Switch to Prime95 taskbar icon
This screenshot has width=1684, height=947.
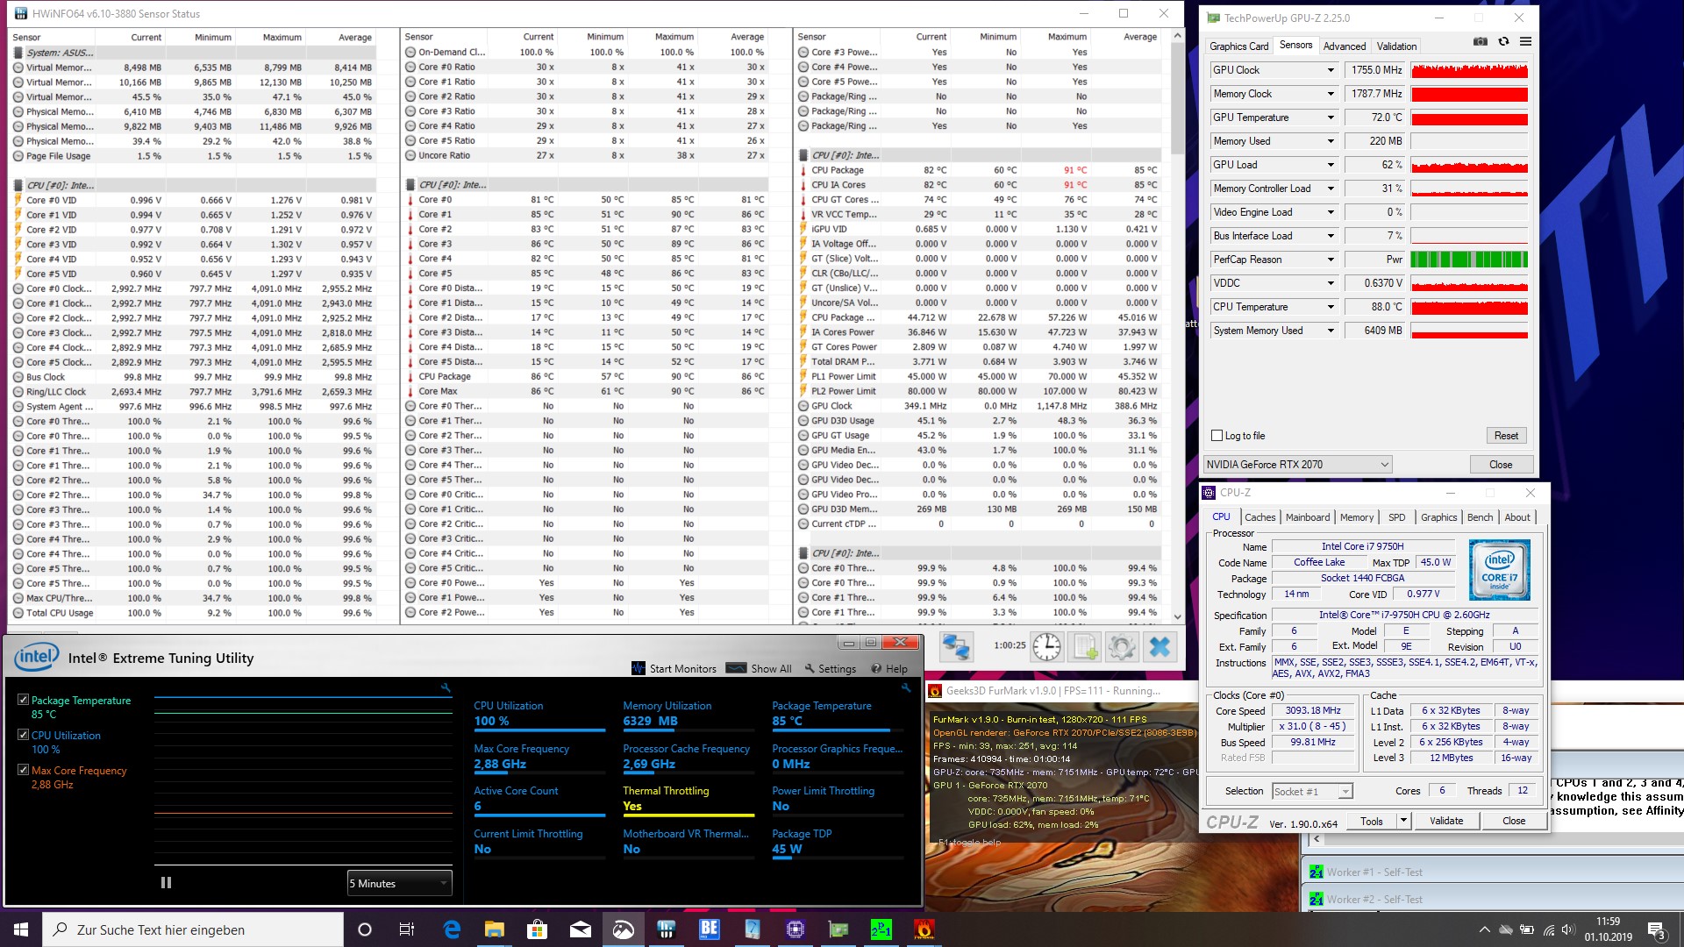[x=881, y=929]
